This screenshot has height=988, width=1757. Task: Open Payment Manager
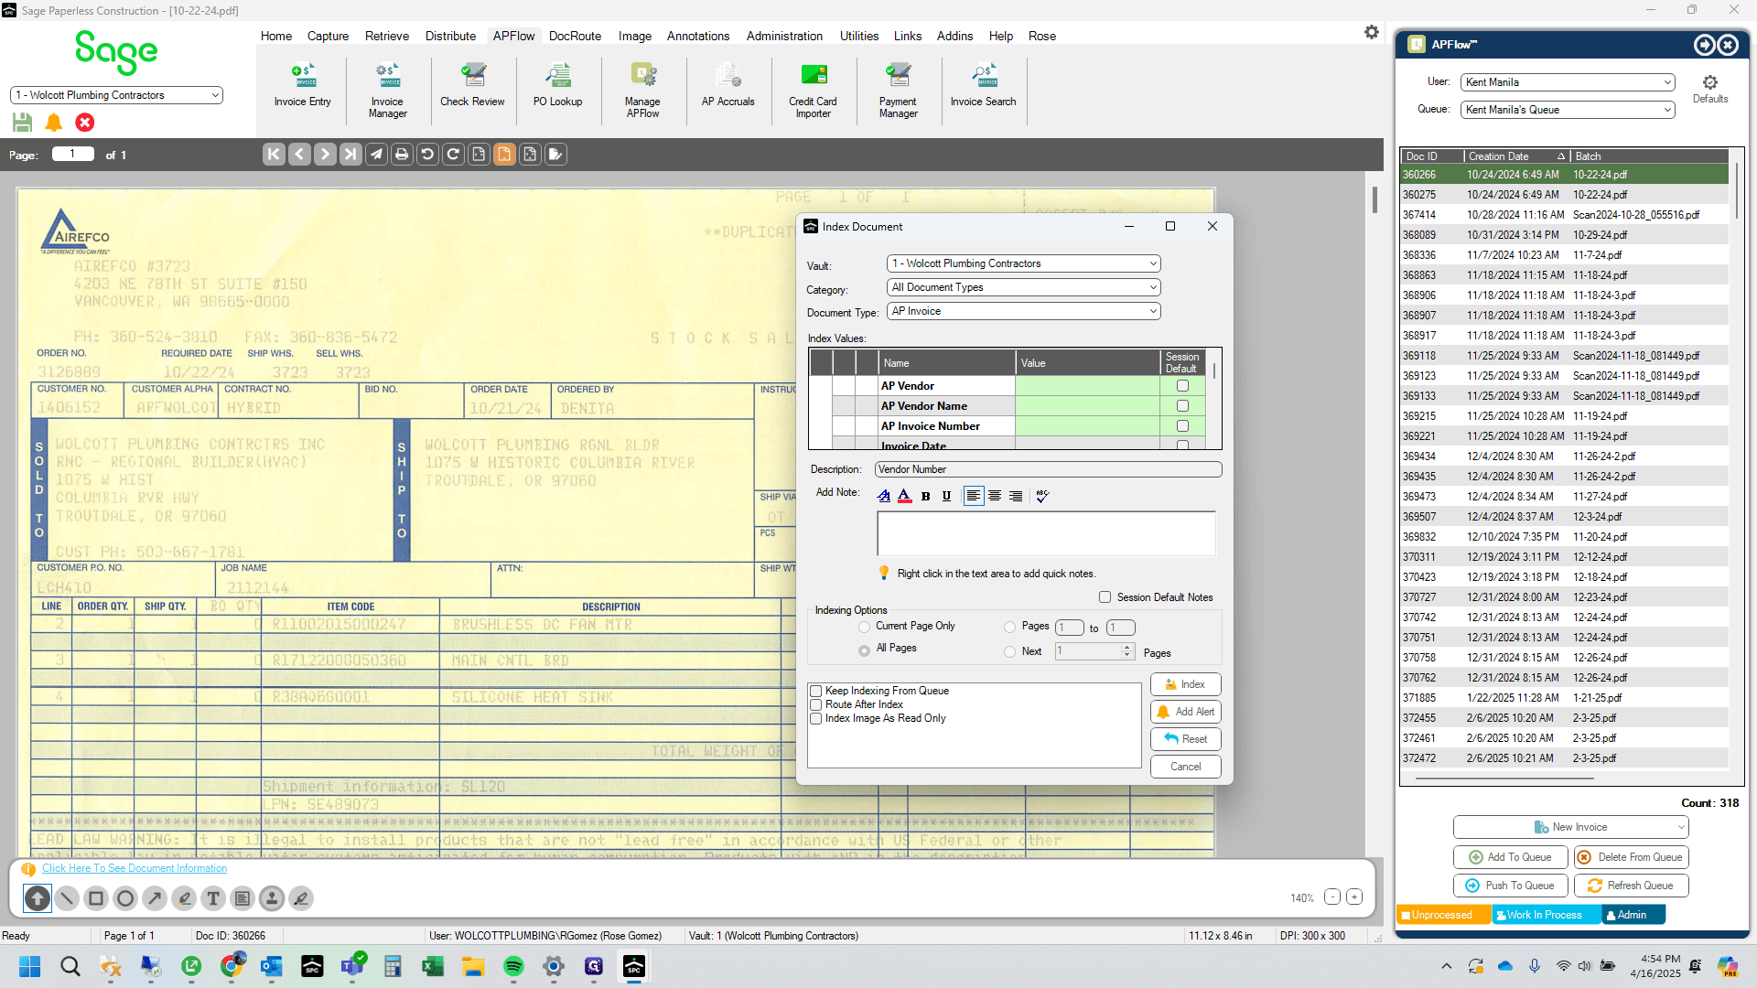(898, 91)
